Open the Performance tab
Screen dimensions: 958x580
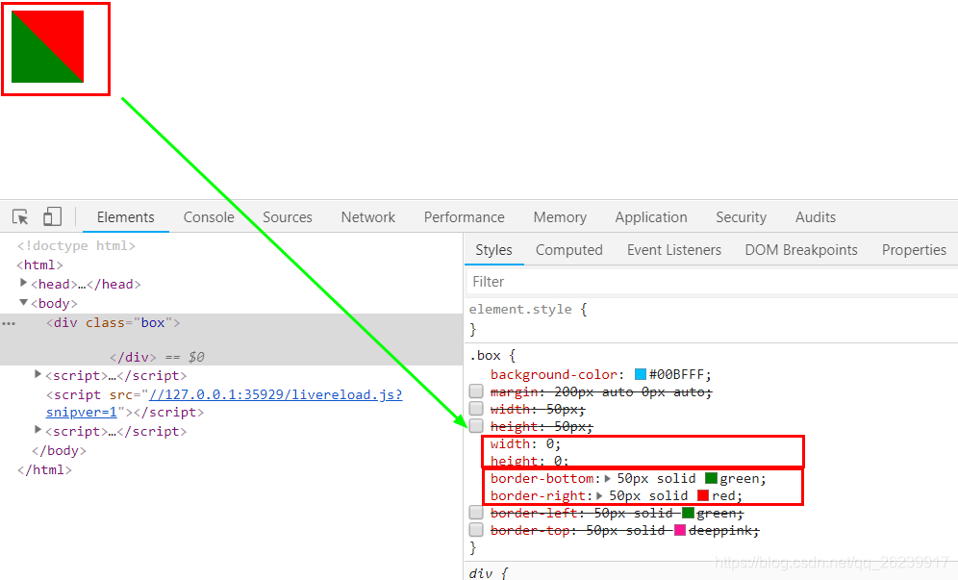(x=464, y=217)
